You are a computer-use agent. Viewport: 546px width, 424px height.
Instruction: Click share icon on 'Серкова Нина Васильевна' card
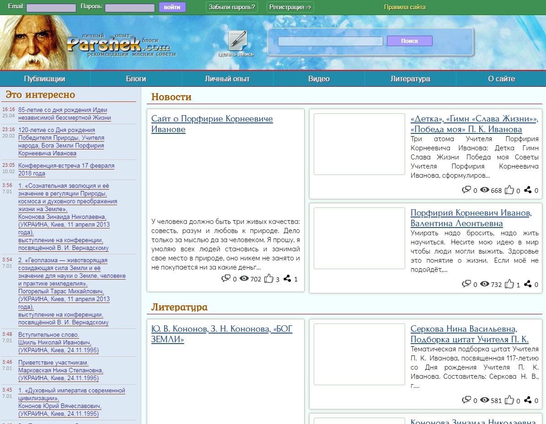pyautogui.click(x=528, y=400)
